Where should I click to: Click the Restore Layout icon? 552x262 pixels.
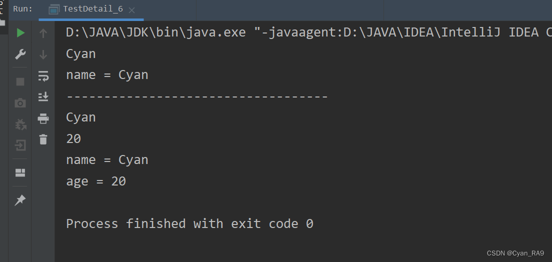[x=20, y=173]
